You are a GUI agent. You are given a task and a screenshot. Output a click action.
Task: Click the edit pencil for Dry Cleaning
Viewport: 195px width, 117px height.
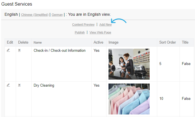coord(8,85)
